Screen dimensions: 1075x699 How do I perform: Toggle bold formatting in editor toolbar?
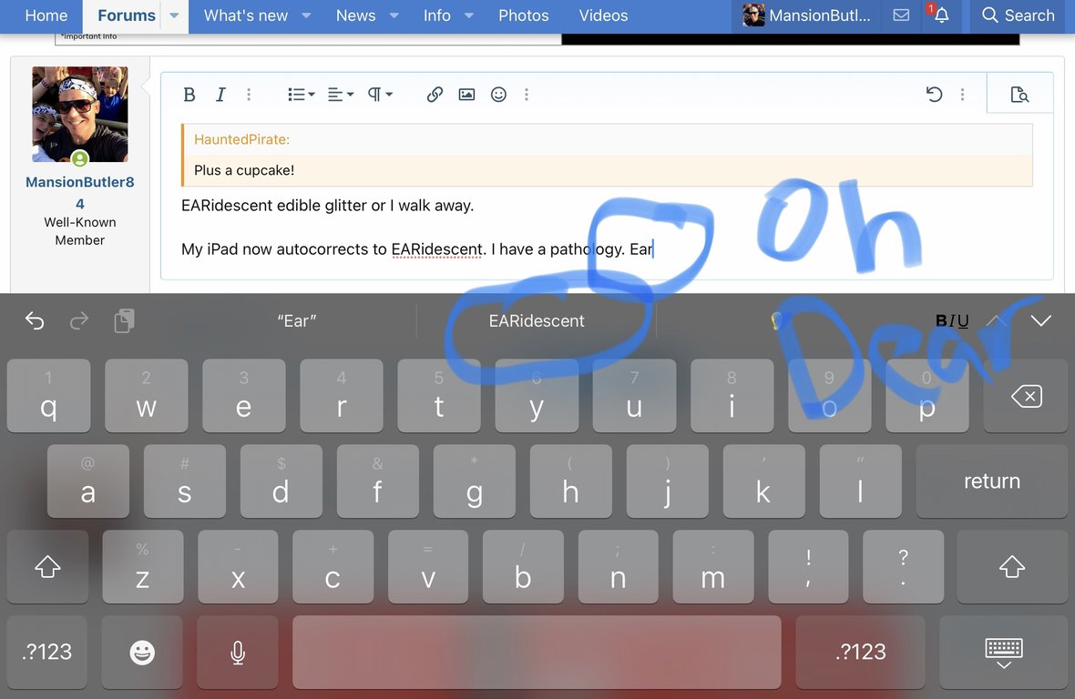tap(189, 95)
